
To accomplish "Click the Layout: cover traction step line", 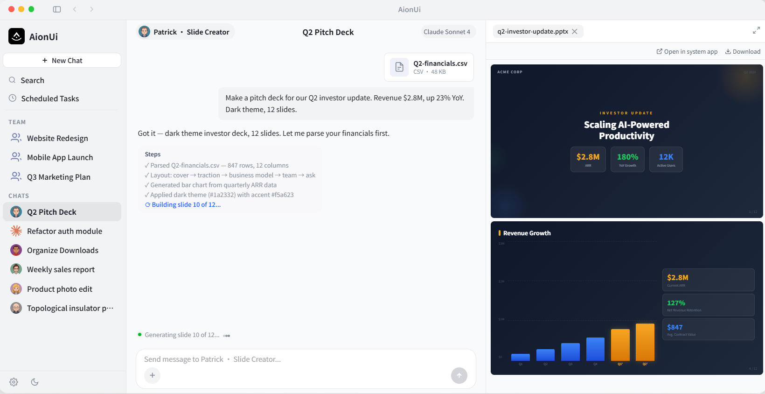I will pyautogui.click(x=230, y=175).
